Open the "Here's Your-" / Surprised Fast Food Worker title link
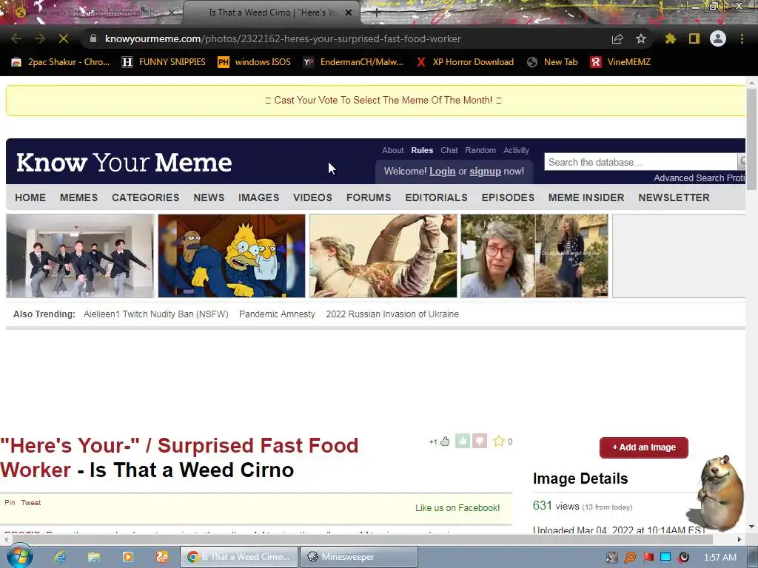 tap(179, 457)
